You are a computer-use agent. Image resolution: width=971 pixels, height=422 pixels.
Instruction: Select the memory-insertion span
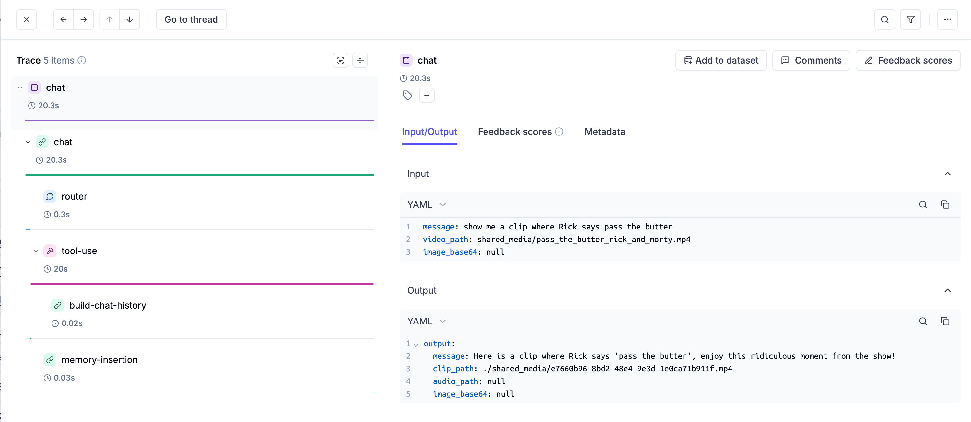pyautogui.click(x=99, y=360)
